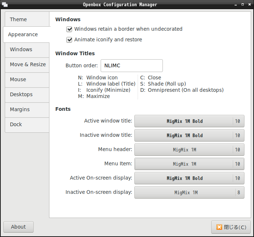Minimize the Openbox Configuration Manager window
Viewport: 254px width, 237px height.
[236, 5]
